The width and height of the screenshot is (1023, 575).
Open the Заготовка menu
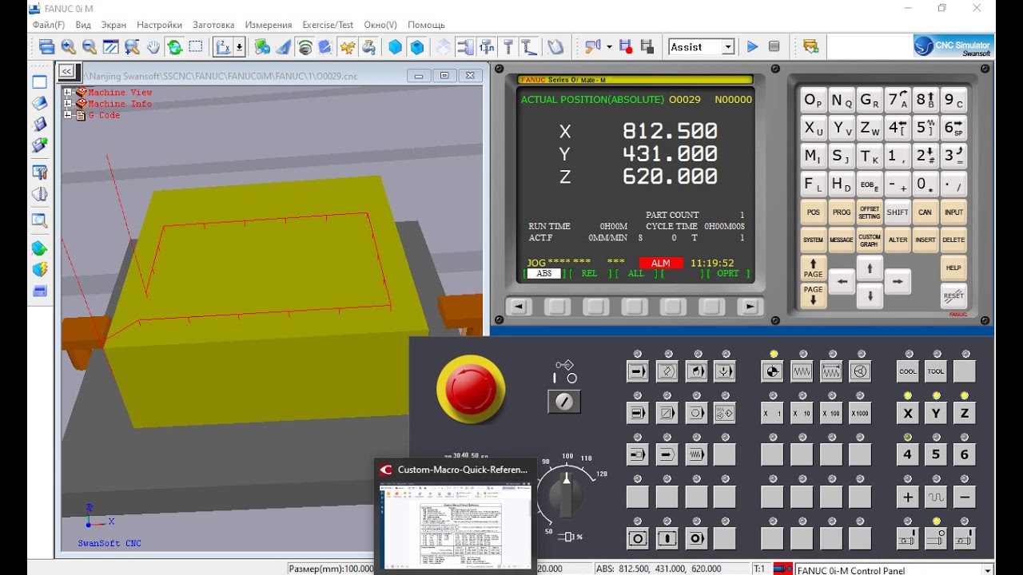click(x=213, y=25)
